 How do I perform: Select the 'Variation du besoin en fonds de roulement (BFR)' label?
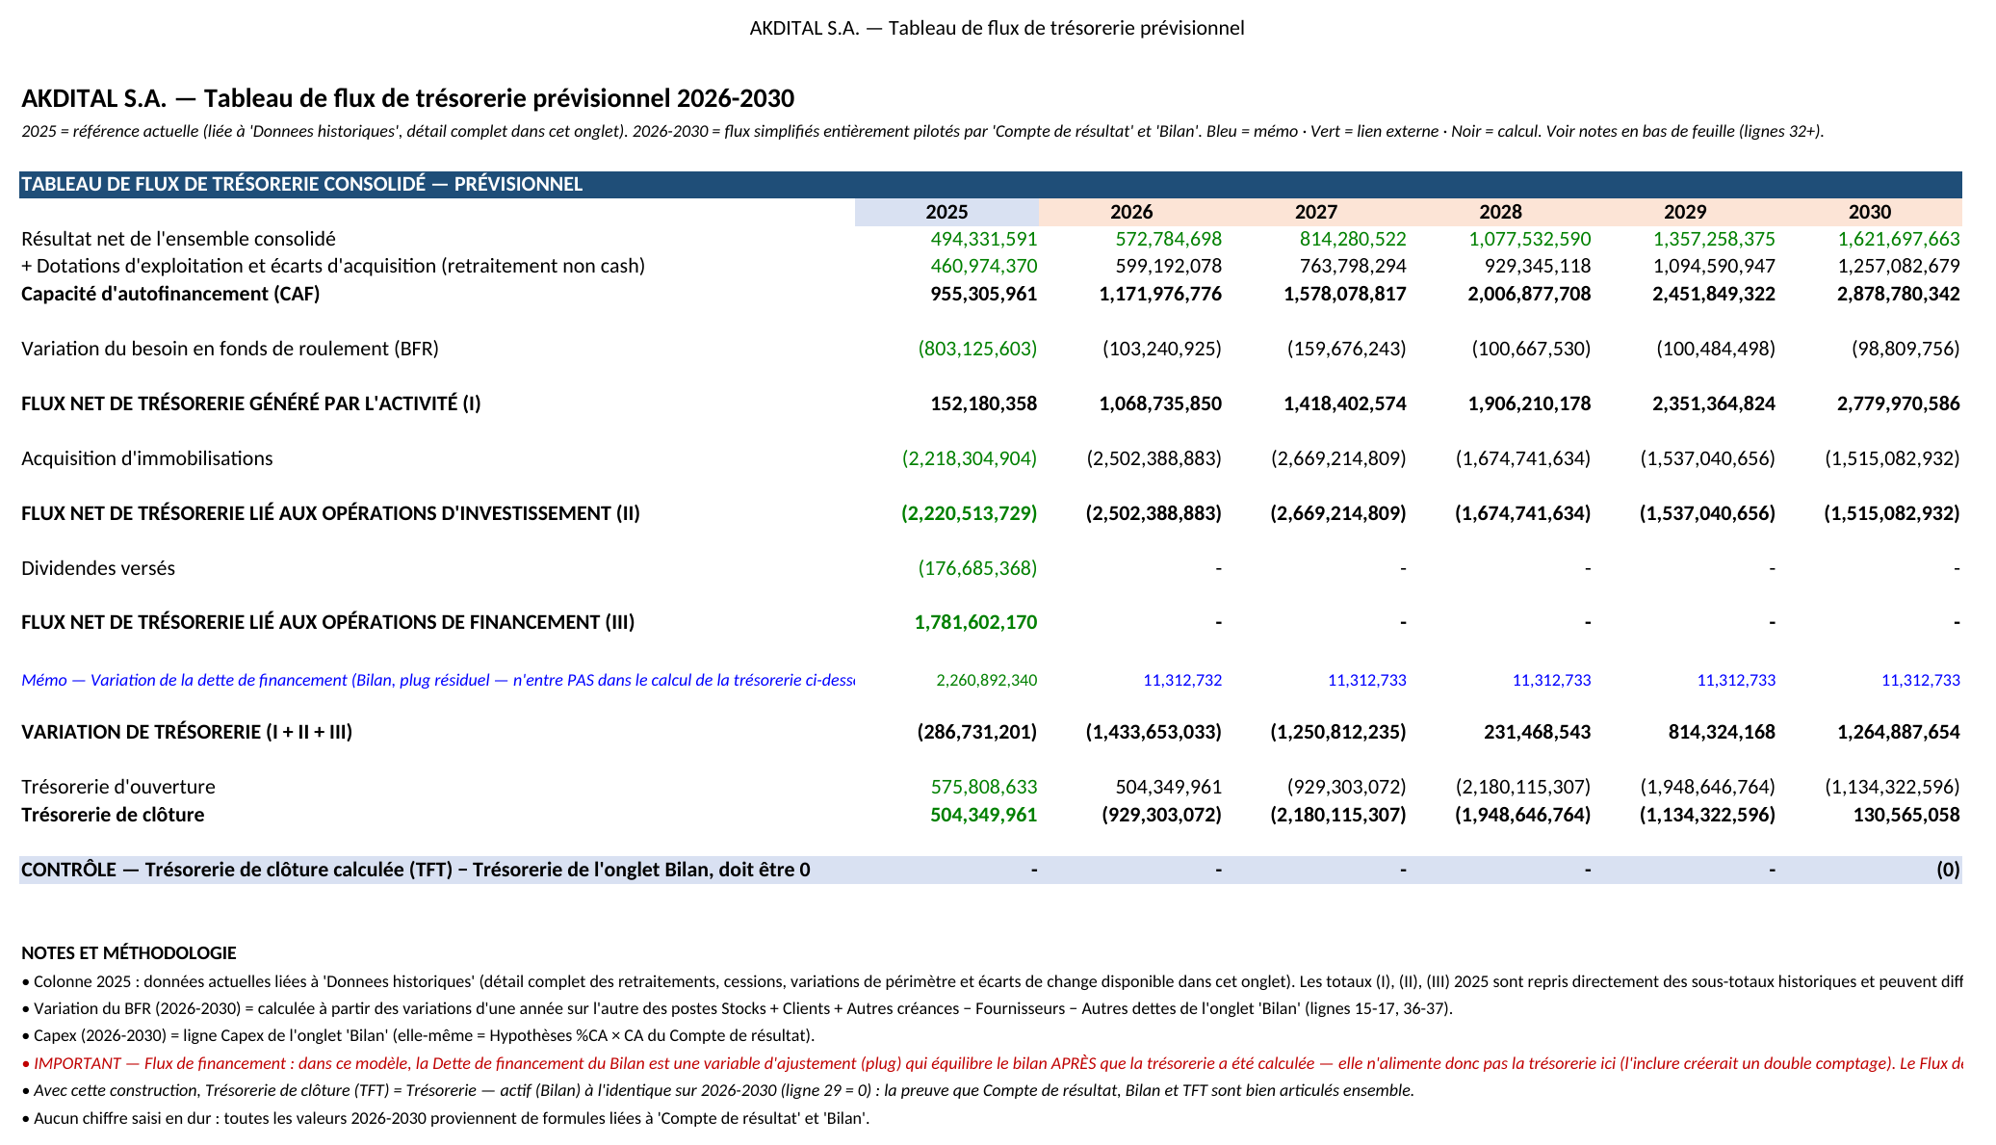230,349
